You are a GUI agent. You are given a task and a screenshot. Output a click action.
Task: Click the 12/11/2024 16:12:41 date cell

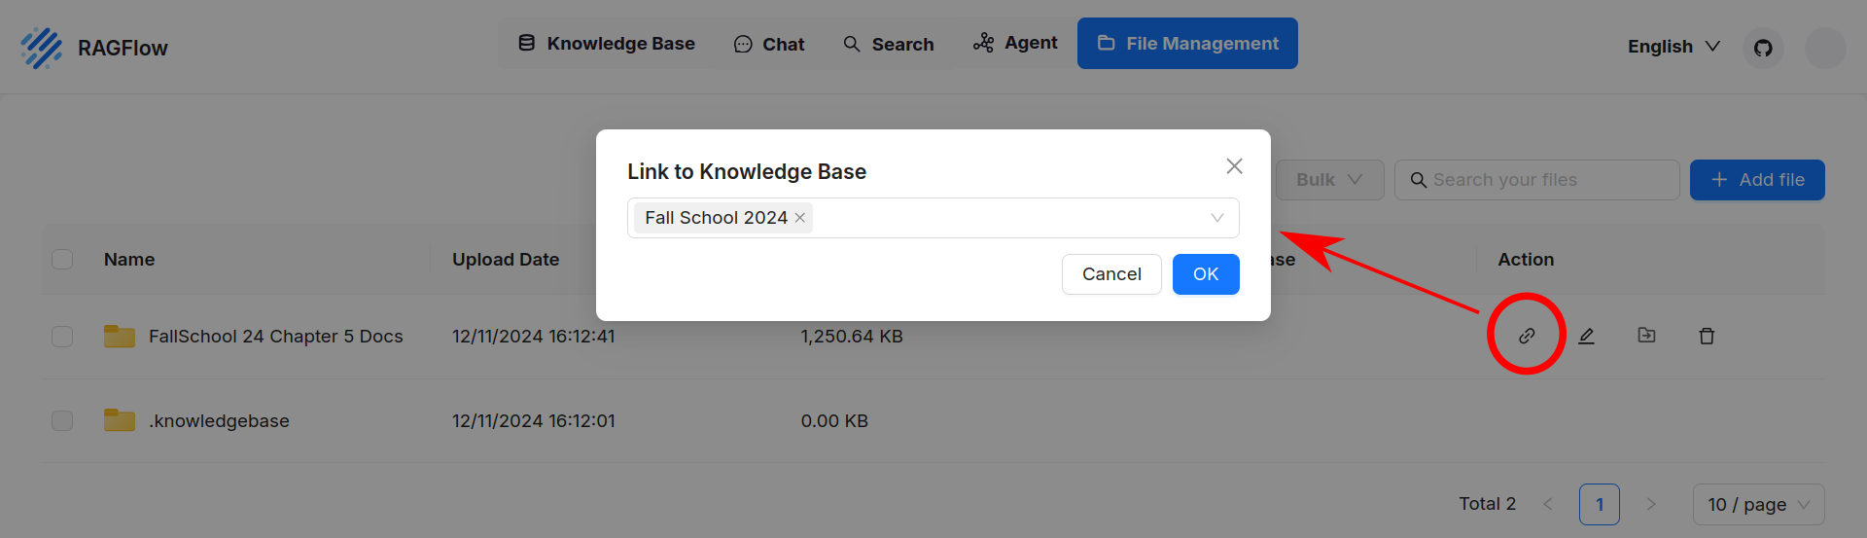(x=534, y=336)
